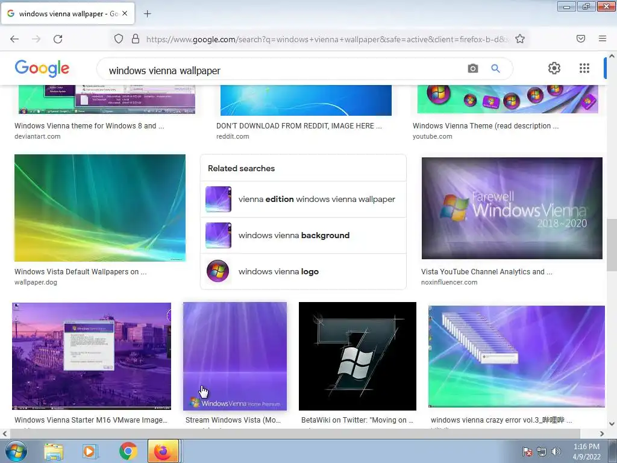Select related search windows vienna logo
This screenshot has width=617, height=463.
tap(303, 272)
